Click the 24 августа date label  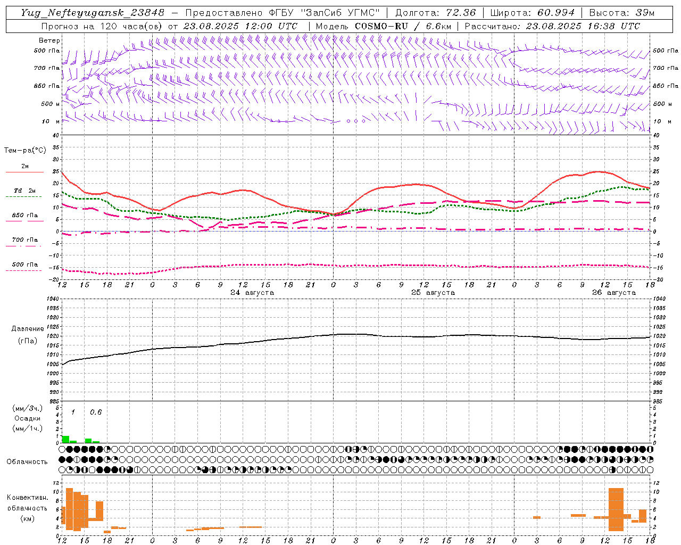(252, 293)
